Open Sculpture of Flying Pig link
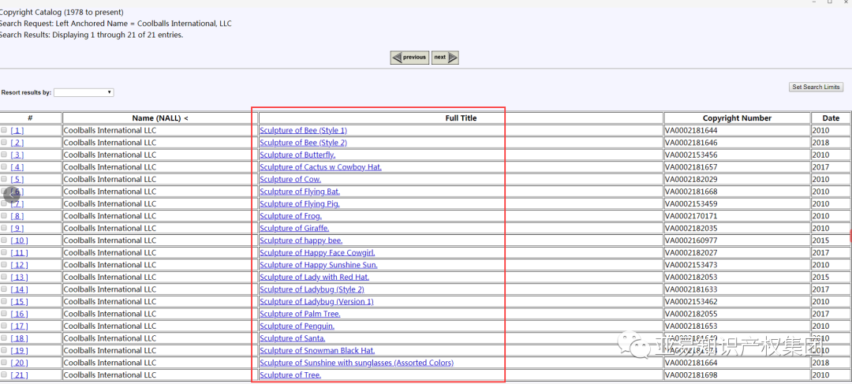852x384 pixels. pyautogui.click(x=300, y=203)
